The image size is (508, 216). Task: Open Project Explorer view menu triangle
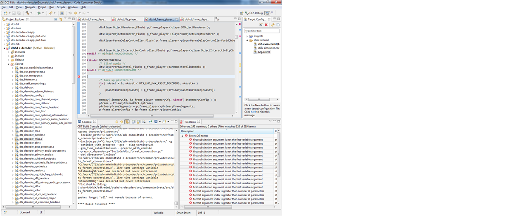coord(65,19)
